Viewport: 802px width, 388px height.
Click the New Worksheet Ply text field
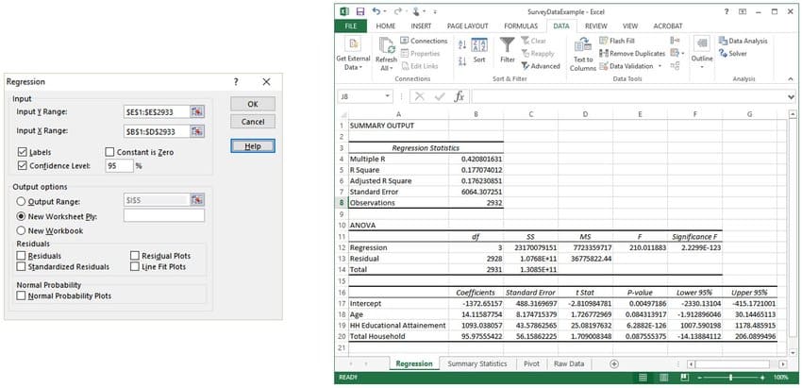tap(163, 215)
